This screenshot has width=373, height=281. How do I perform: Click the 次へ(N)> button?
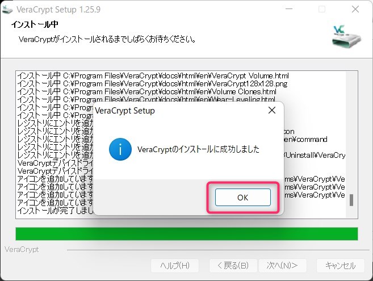pyautogui.click(x=282, y=265)
